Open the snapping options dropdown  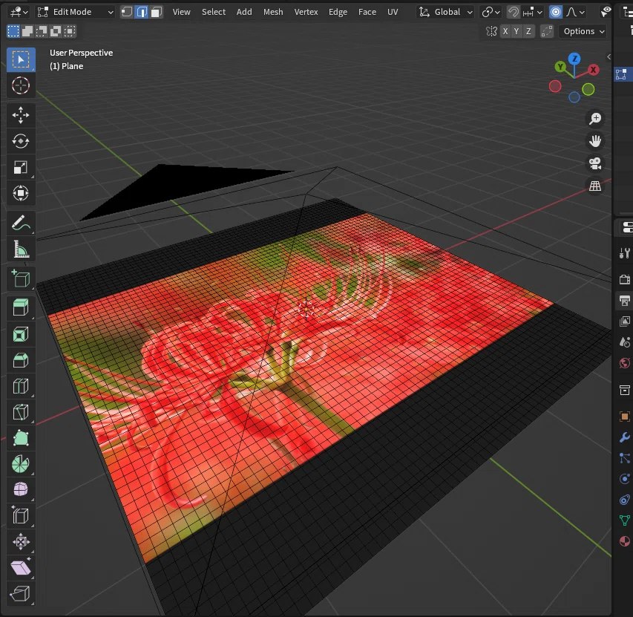tap(533, 12)
